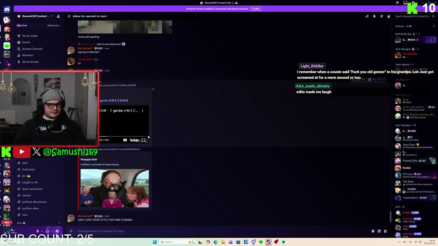Click the attach plus icon in message box
This screenshot has width=438, height=246.
pos(71,231)
